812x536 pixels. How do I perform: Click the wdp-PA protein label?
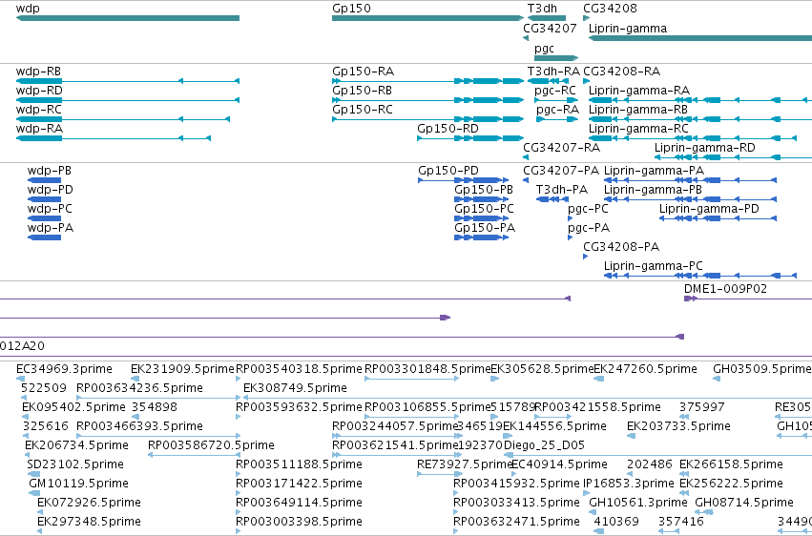click(51, 229)
